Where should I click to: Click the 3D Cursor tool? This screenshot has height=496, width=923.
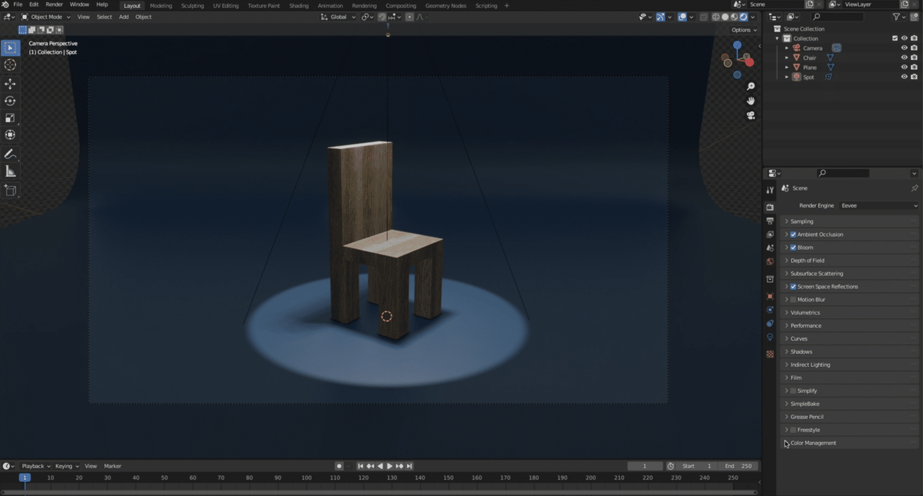tap(10, 65)
